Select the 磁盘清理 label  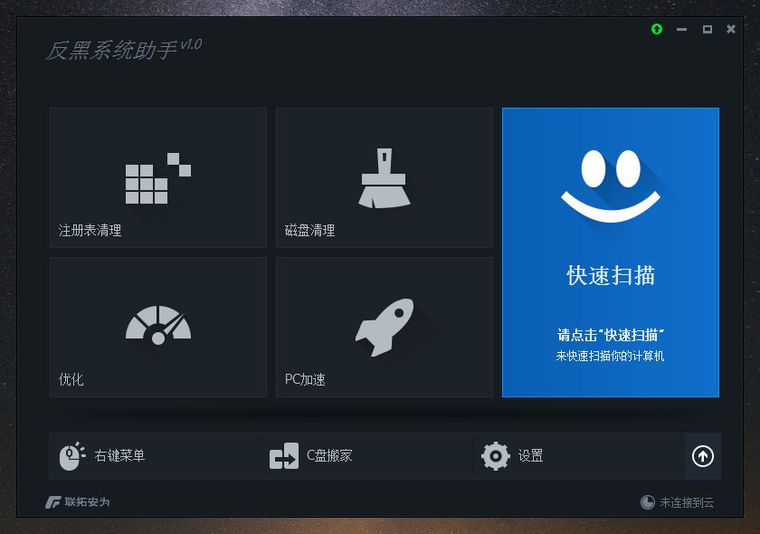(x=310, y=231)
